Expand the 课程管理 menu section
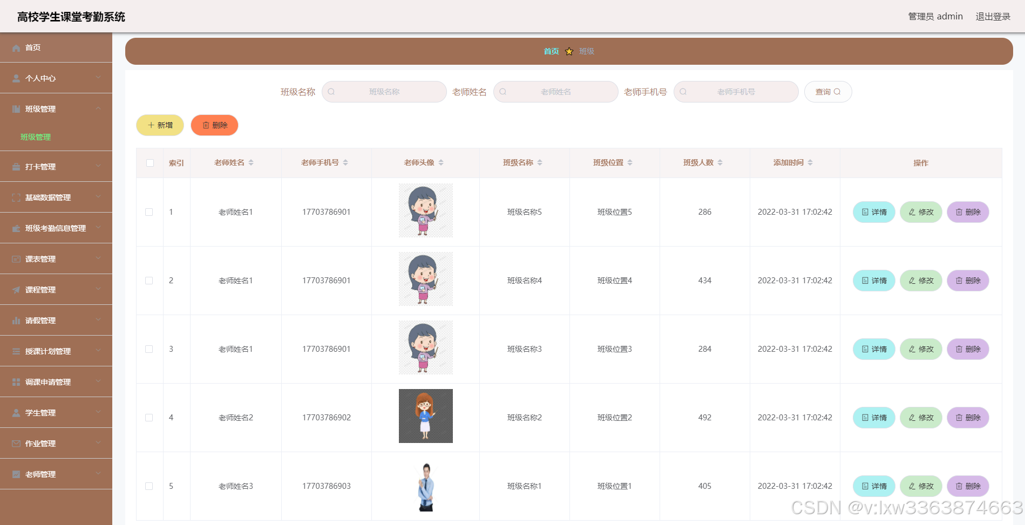 point(56,289)
